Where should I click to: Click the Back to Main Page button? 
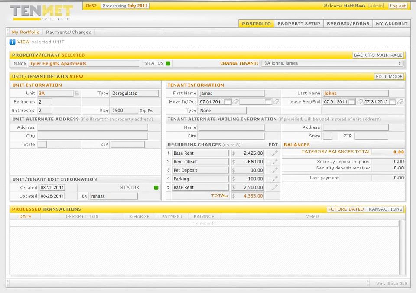378,55
